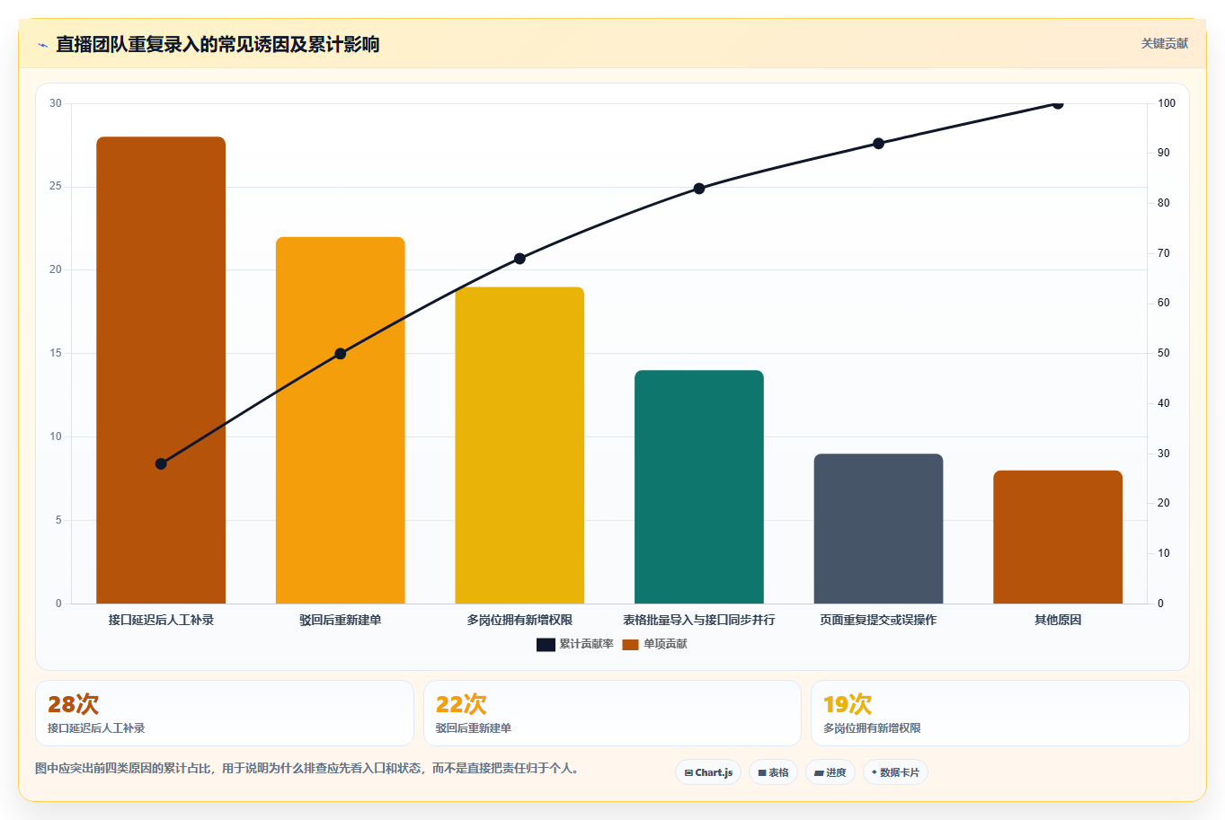The image size is (1225, 820).
Task: Select the 数据卡片 chip
Action: coord(895,772)
